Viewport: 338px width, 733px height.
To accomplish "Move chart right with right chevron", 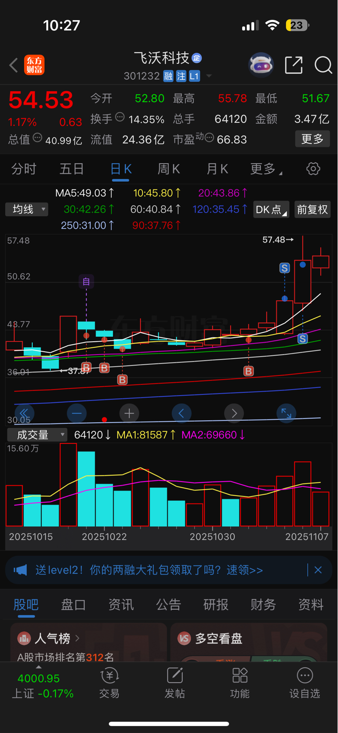I will point(234,413).
